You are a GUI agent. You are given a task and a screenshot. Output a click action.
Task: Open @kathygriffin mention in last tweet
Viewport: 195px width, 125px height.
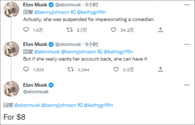pos(98,105)
